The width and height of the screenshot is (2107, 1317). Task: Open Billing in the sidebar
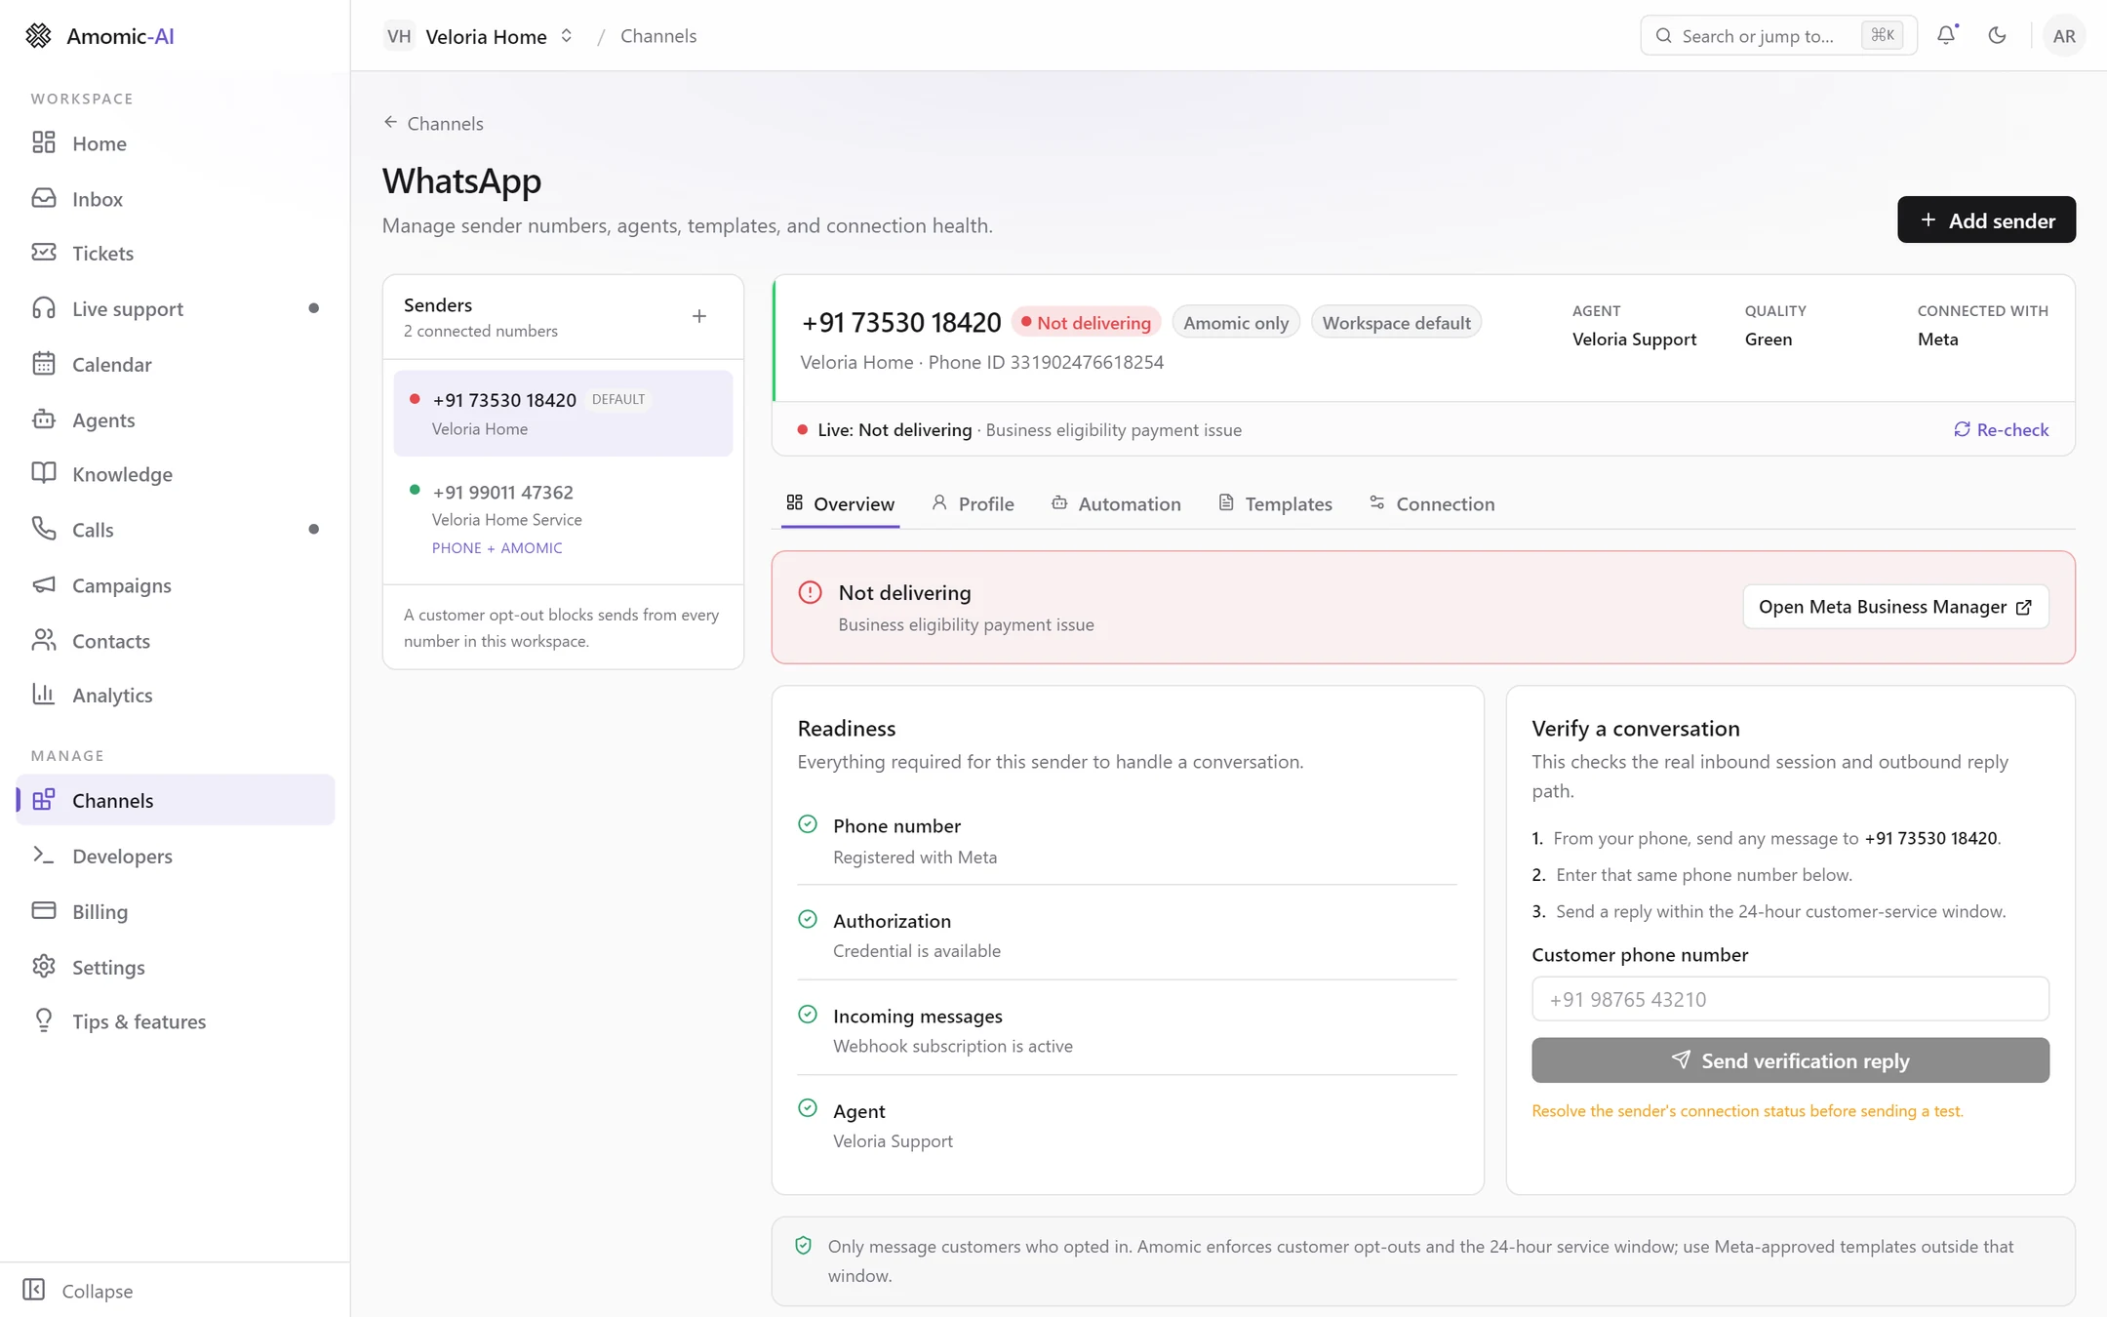(x=176, y=911)
